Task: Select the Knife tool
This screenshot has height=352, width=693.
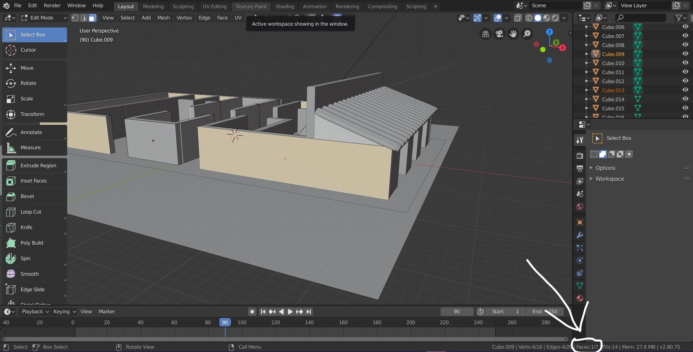Action: (x=26, y=227)
